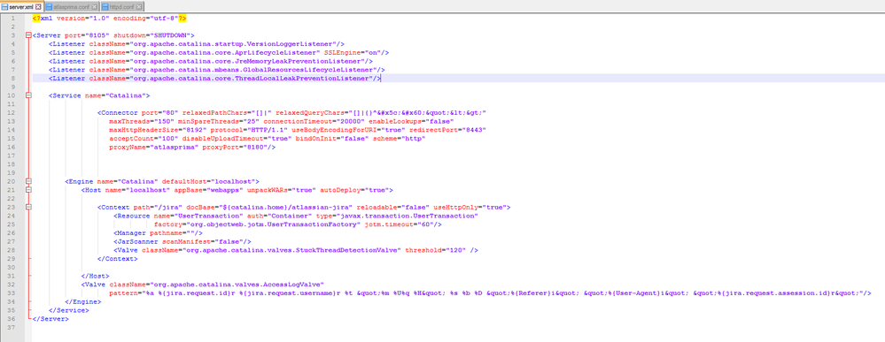Click the Service name "Catalina" on line 10
Image resolution: width=885 pixels, height=342 pixels.
click(x=126, y=95)
